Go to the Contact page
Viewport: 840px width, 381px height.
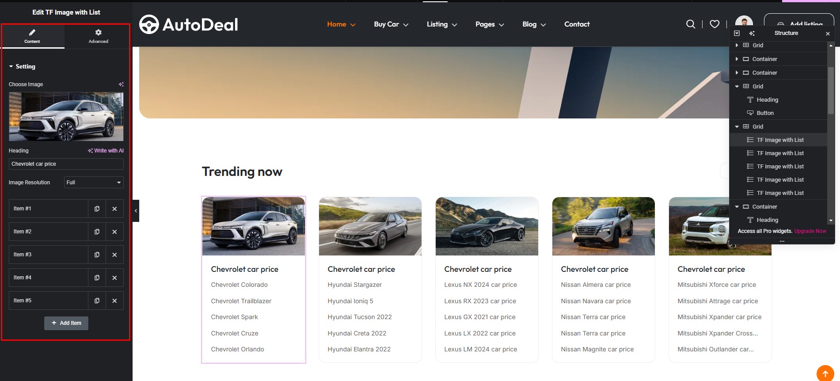577,24
